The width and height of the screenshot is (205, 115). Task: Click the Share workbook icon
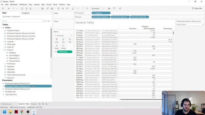pyautogui.click(x=120, y=9)
